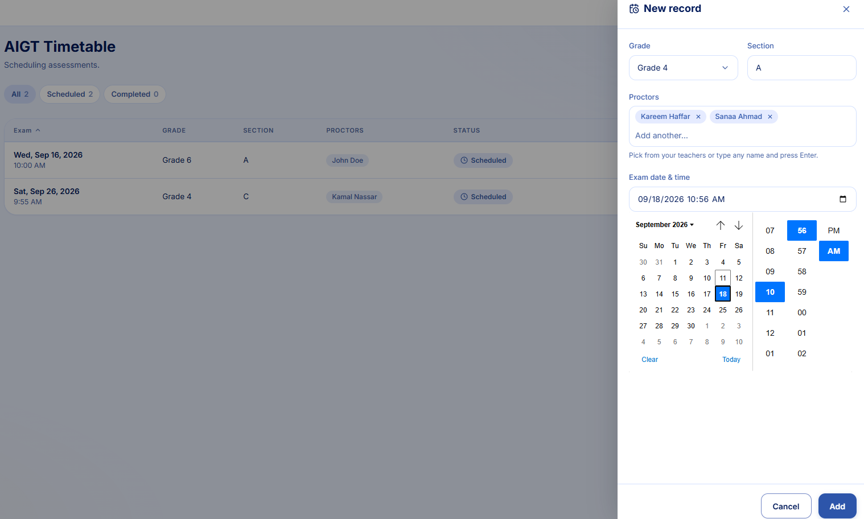Click the Exam date & time field
The height and width of the screenshot is (519, 864).
742,199
